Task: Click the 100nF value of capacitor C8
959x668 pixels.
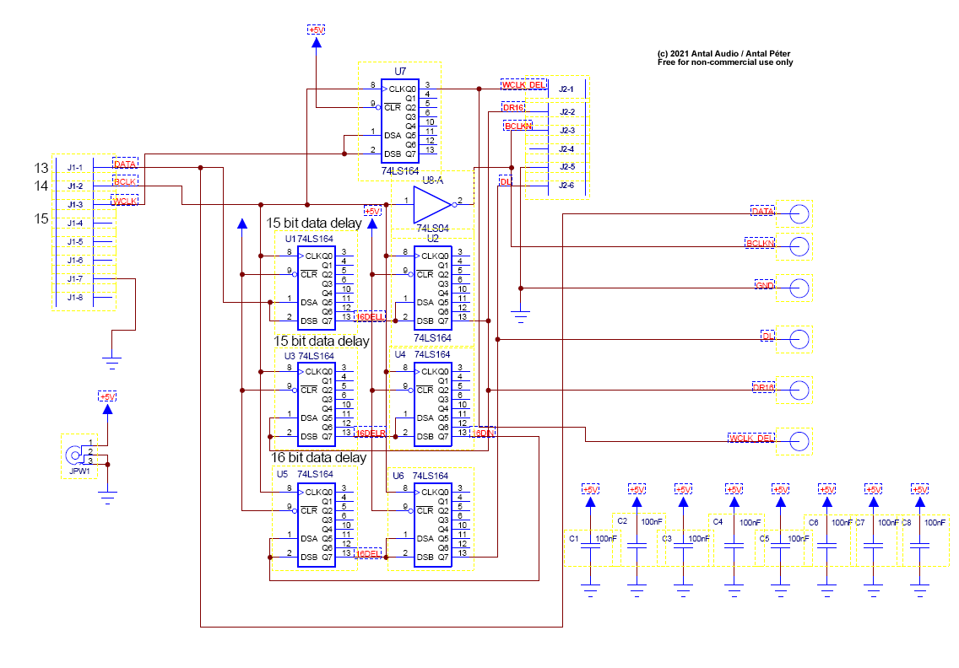Action: (935, 523)
